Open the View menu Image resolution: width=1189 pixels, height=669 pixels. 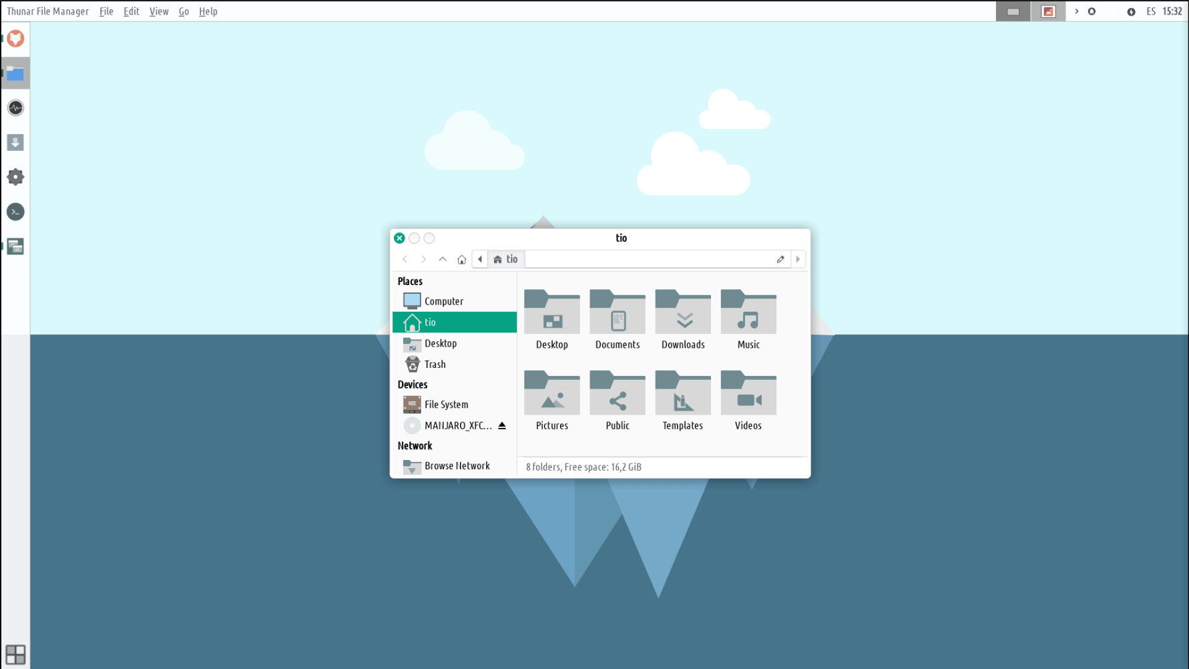159,11
